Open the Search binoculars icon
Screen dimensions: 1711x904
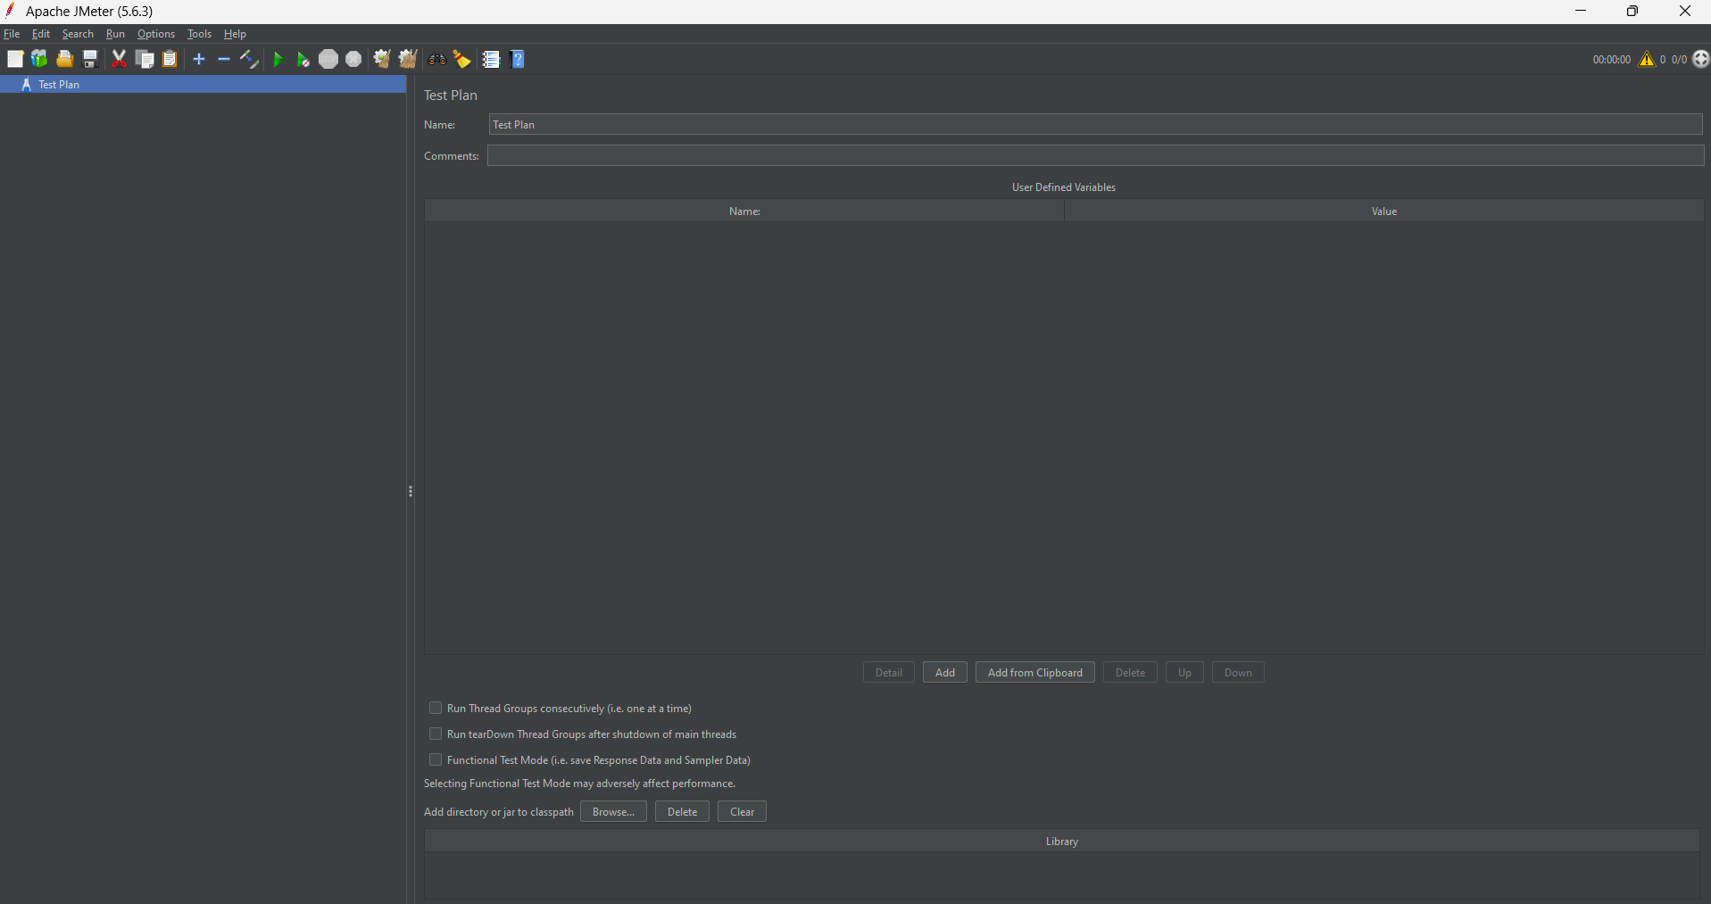437,59
